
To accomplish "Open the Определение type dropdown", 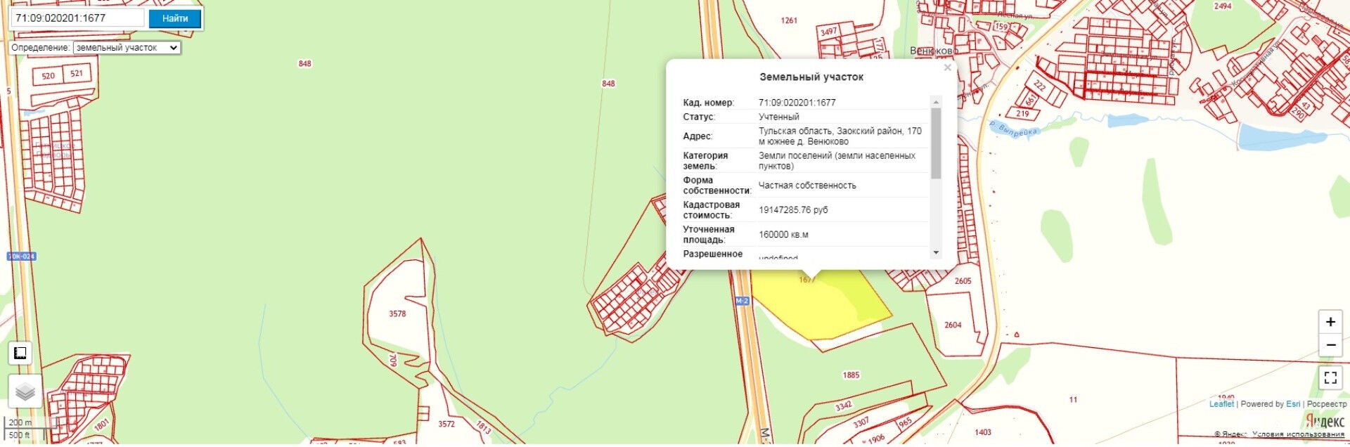I will [x=127, y=48].
